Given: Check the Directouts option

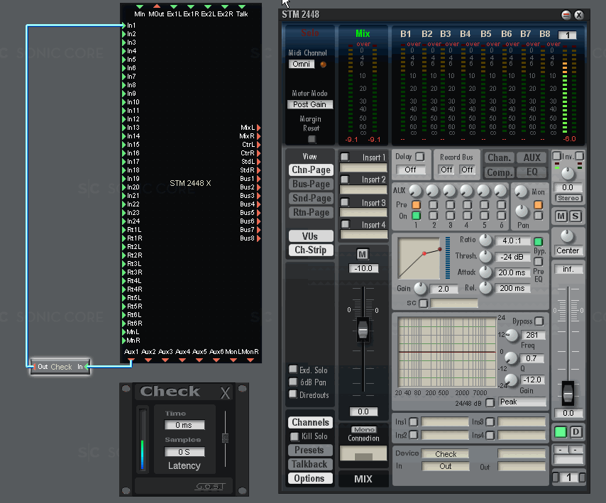Looking at the screenshot, I should pyautogui.click(x=293, y=394).
